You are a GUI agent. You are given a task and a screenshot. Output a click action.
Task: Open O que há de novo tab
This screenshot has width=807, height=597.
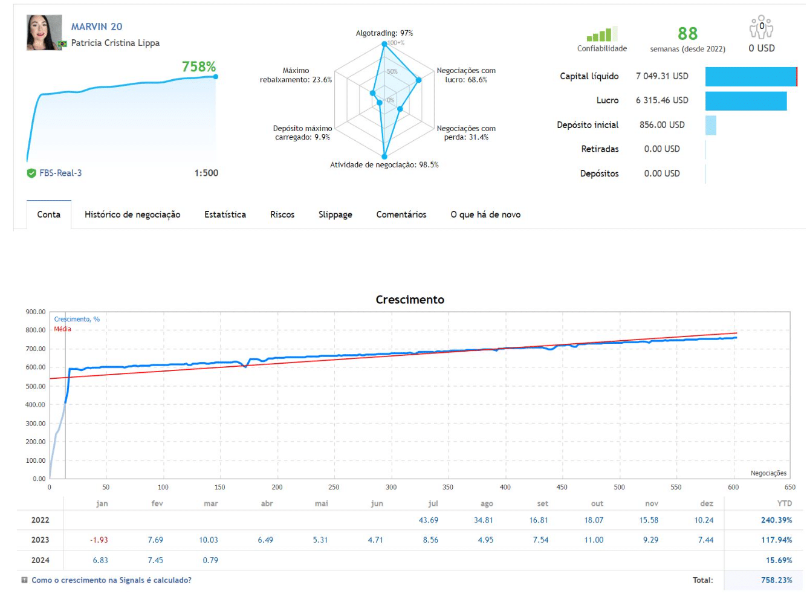point(485,215)
